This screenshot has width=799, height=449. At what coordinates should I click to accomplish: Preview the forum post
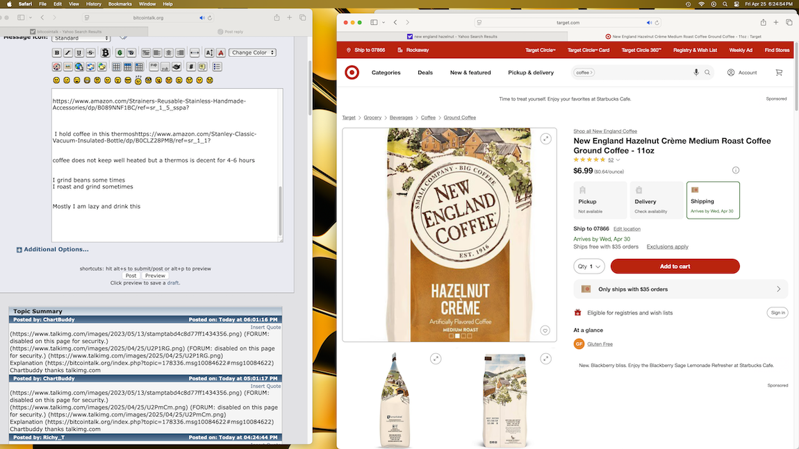point(155,276)
